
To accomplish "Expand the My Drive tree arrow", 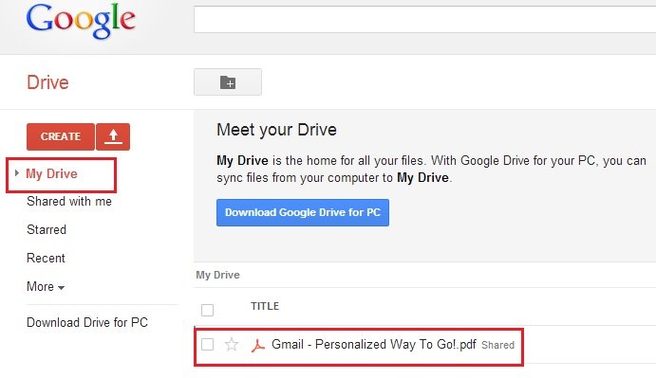I will pyautogui.click(x=17, y=173).
